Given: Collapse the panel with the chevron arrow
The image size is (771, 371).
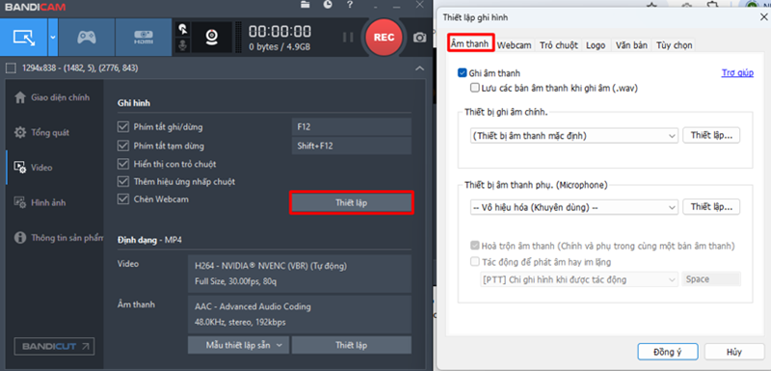Looking at the screenshot, I should tap(419, 68).
